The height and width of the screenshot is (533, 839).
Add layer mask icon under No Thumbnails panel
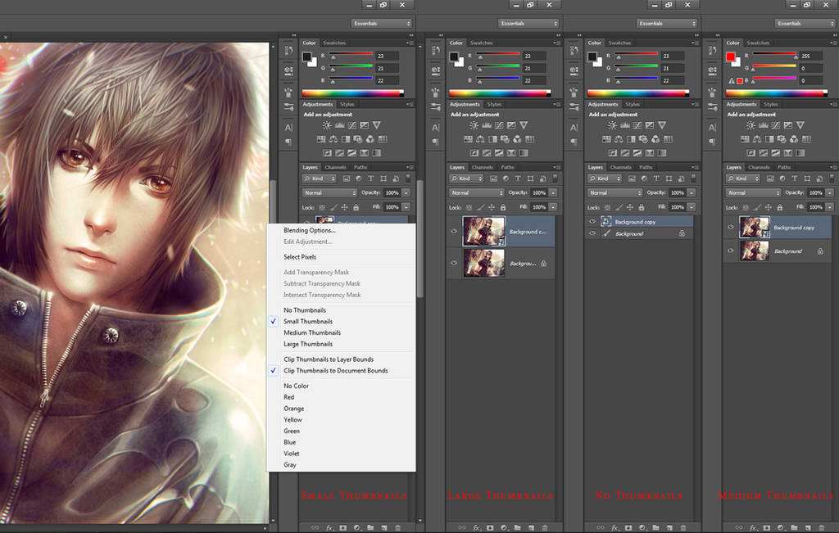pyautogui.click(x=628, y=527)
